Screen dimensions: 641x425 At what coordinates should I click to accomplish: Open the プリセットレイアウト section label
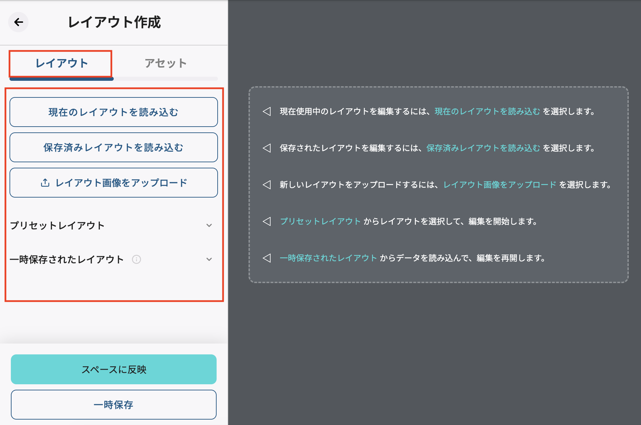[57, 225]
